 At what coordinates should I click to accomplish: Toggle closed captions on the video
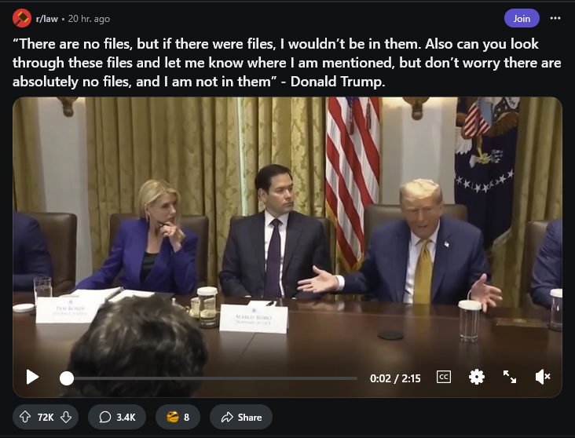point(444,377)
